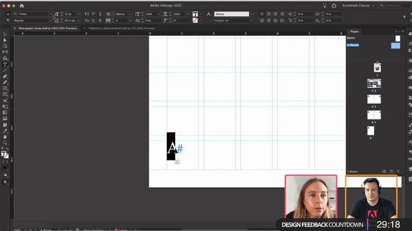Click the fill and stroke swatch in toolbox
Screen dimensions: 412x231
click(x=5, y=155)
